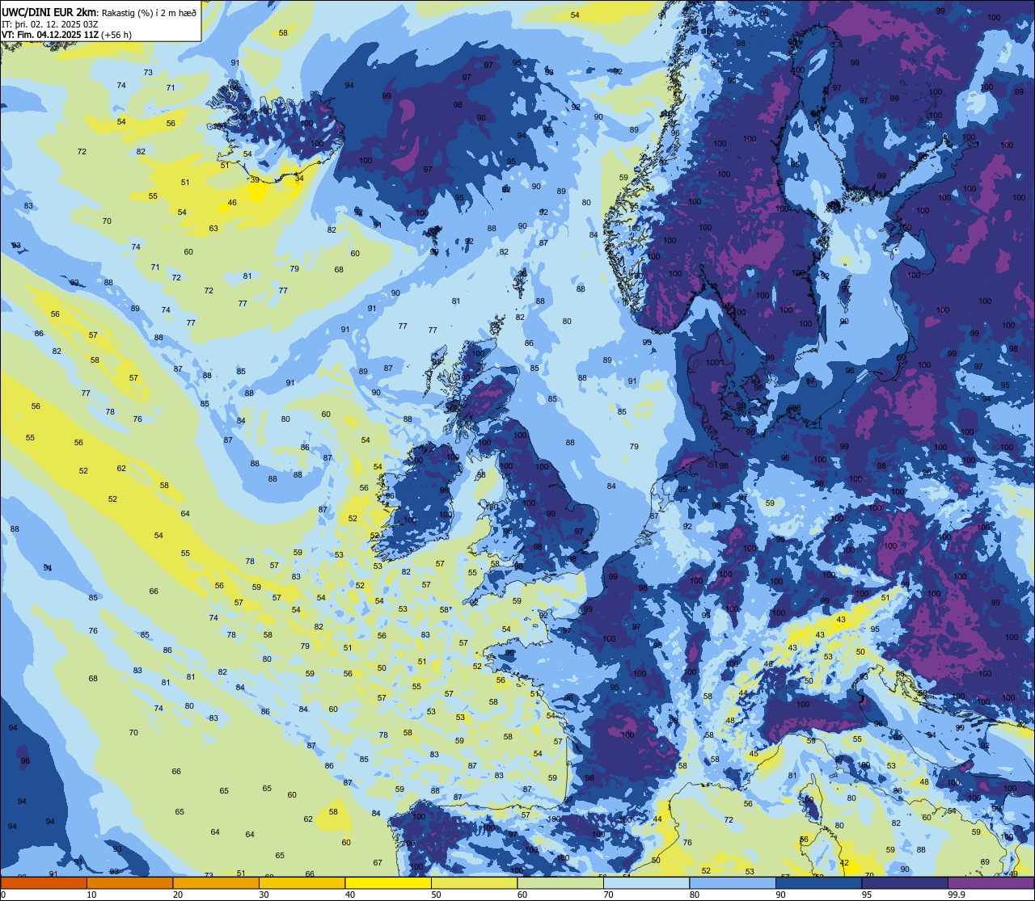Choose the light green 60–70 legend segment

point(560,882)
